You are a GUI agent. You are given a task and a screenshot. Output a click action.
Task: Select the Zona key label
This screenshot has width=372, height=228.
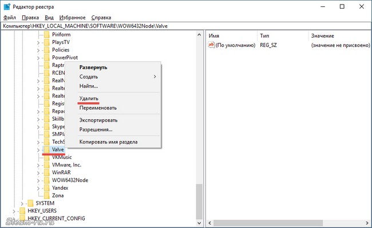click(x=58, y=195)
